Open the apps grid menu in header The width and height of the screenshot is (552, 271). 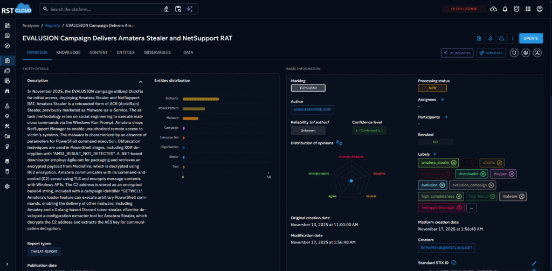coord(528,9)
